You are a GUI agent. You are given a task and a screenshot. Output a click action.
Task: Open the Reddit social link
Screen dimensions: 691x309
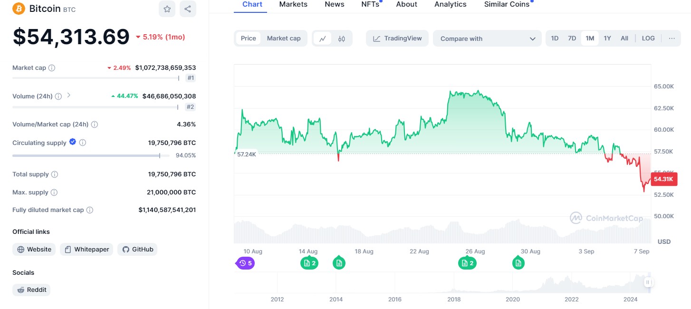(31, 290)
